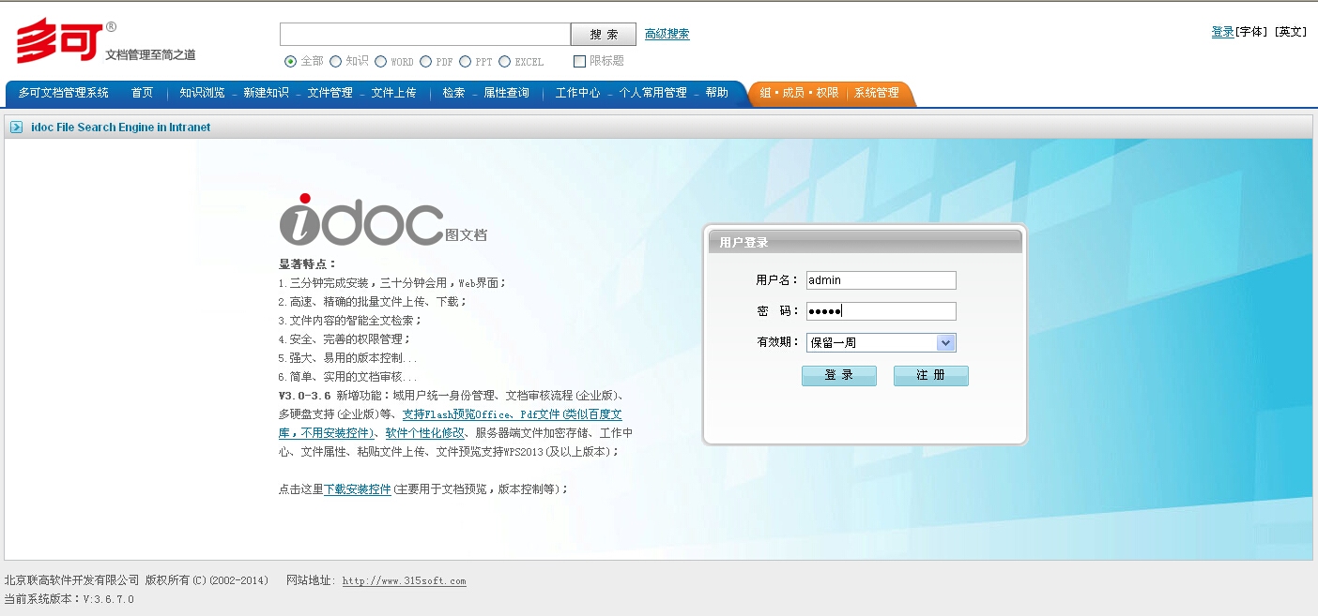Open the 多可文档管理系统 menu item
This screenshot has height=616, width=1318.
[x=64, y=93]
